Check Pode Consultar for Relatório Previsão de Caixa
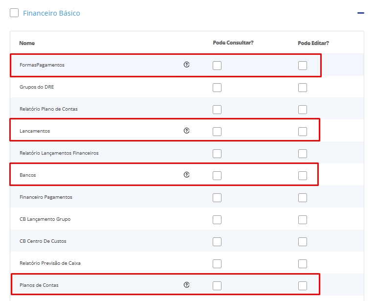 point(217,264)
